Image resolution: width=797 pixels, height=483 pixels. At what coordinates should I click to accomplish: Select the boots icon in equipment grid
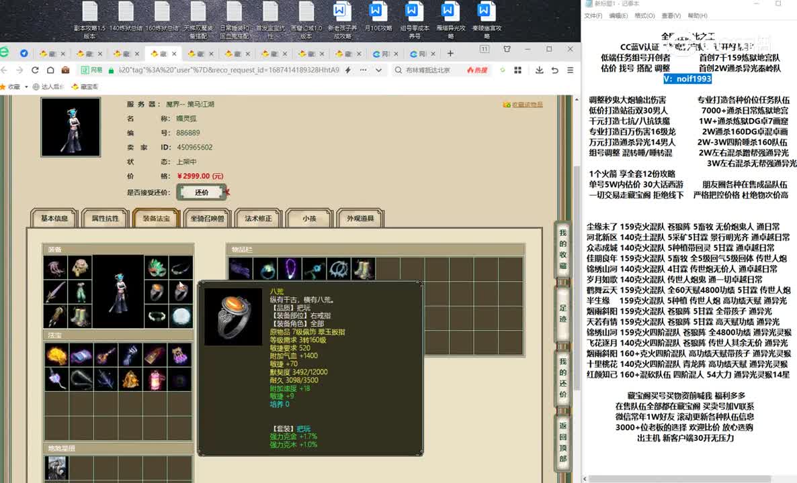(81, 316)
